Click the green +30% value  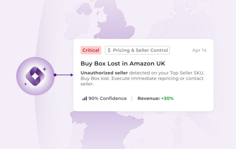[x=167, y=98]
